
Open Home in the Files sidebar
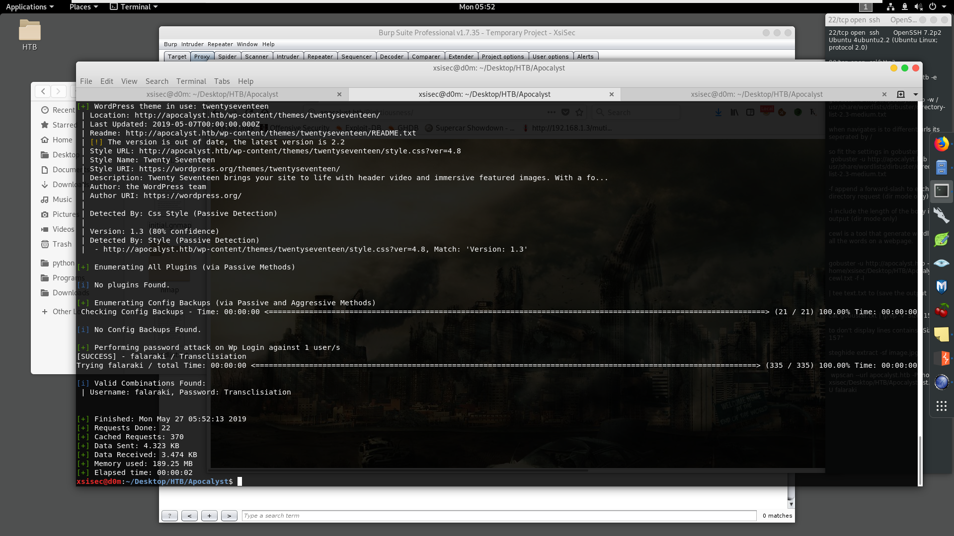pos(57,140)
